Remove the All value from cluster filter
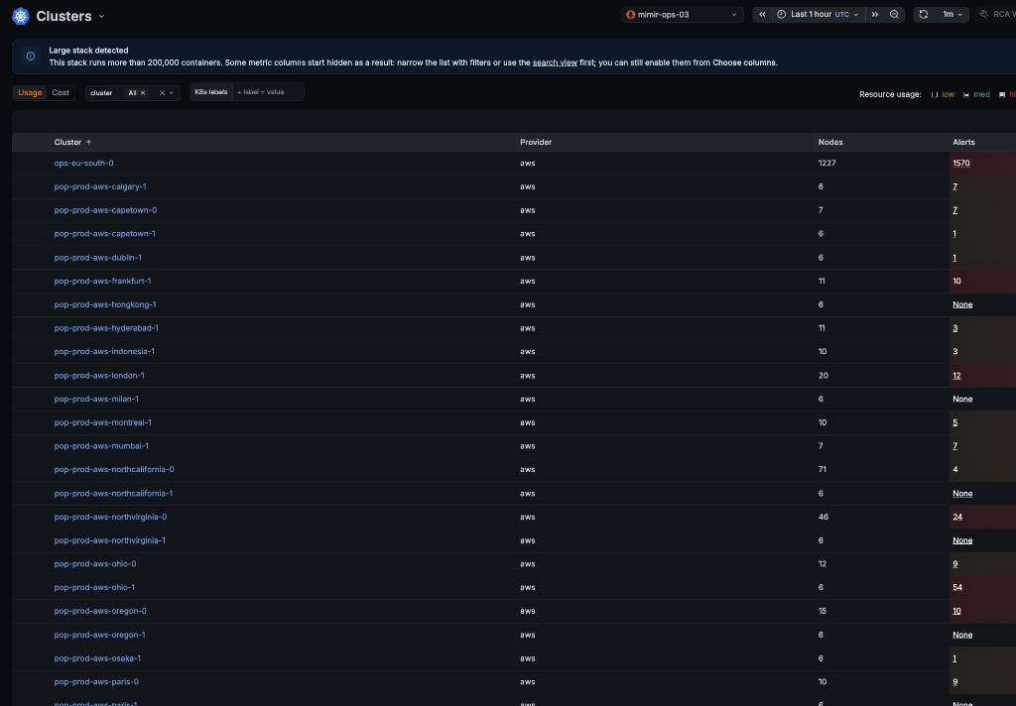 click(143, 93)
